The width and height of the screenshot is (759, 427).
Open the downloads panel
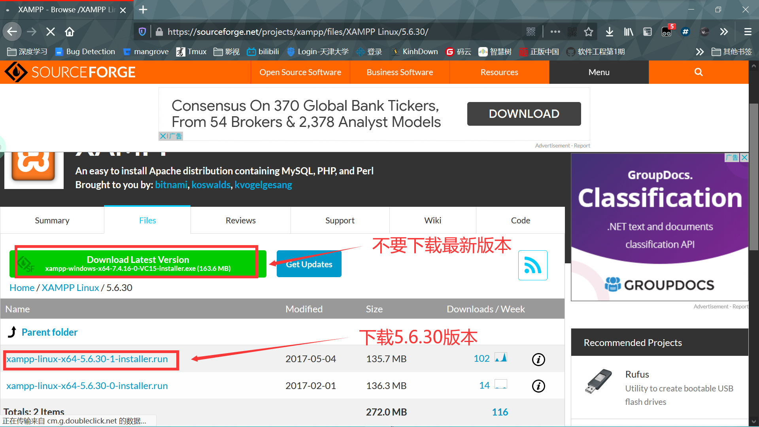click(x=610, y=32)
